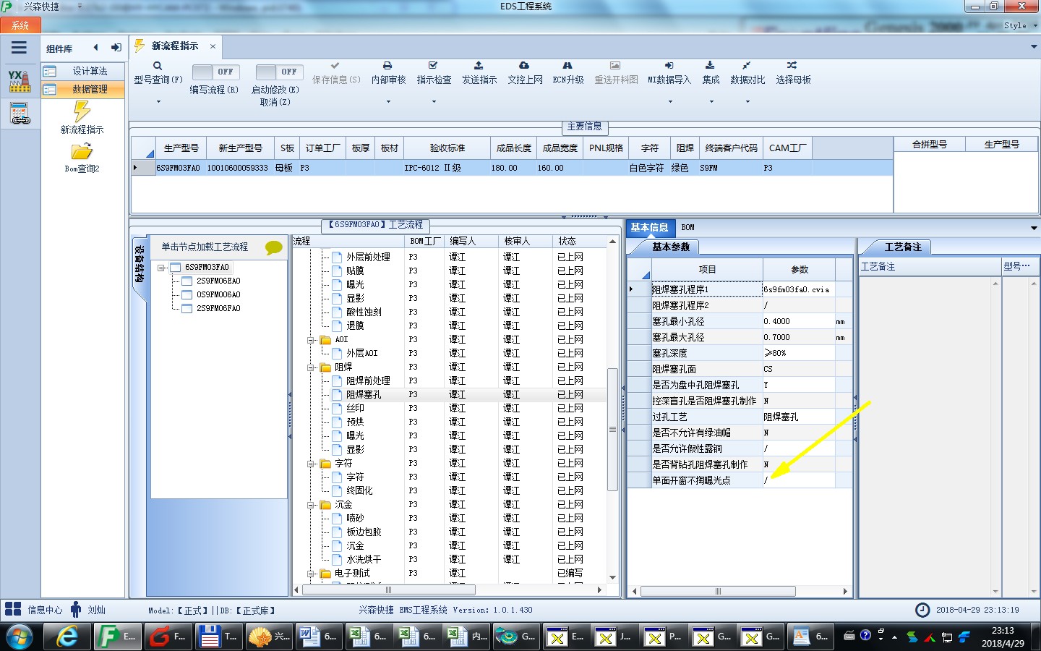Collapse the AOI folder node
This screenshot has width=1041, height=651.
[x=311, y=339]
